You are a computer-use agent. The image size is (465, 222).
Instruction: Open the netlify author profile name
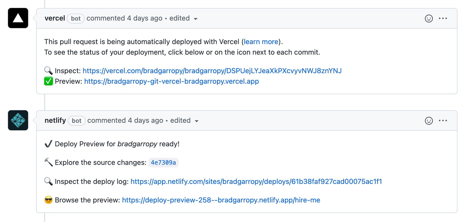(x=55, y=121)
